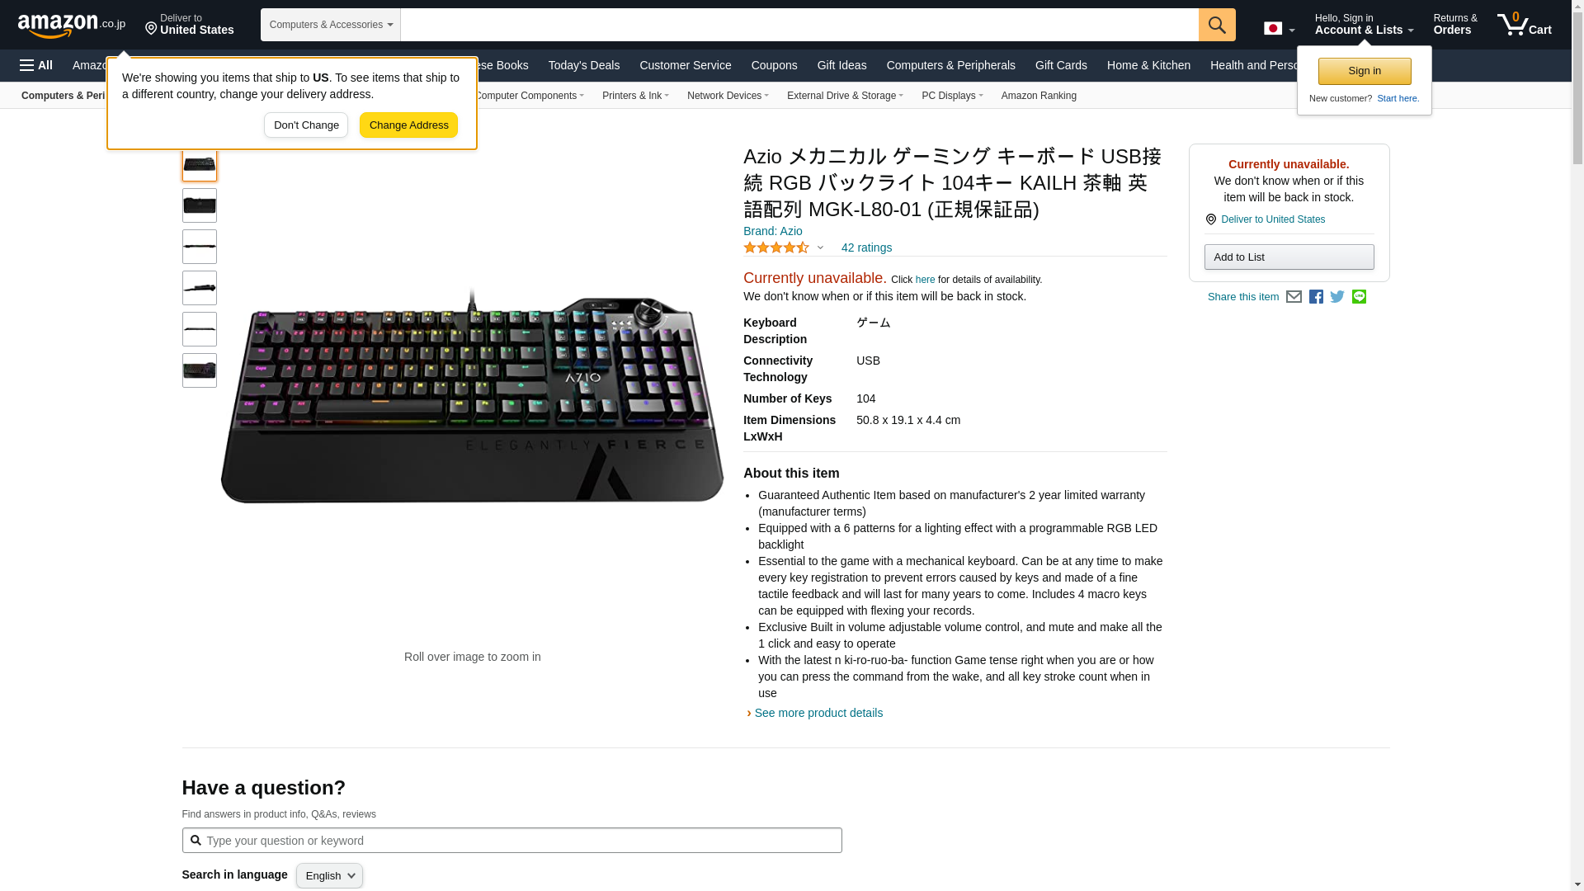Share this item on Facebook

coord(1316,297)
